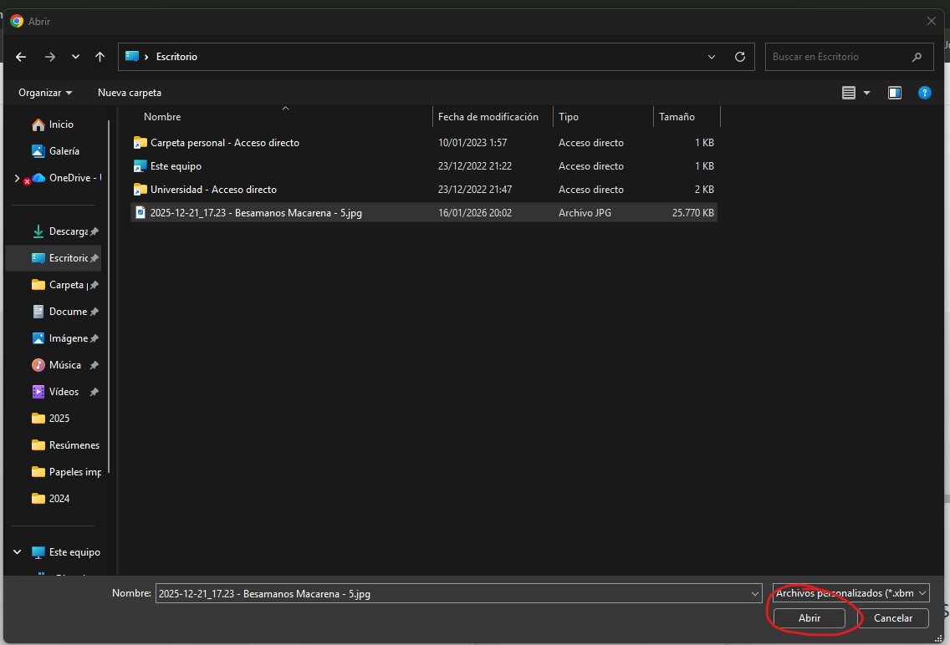Open the Organizar menu
This screenshot has width=950, height=645.
pos(45,93)
